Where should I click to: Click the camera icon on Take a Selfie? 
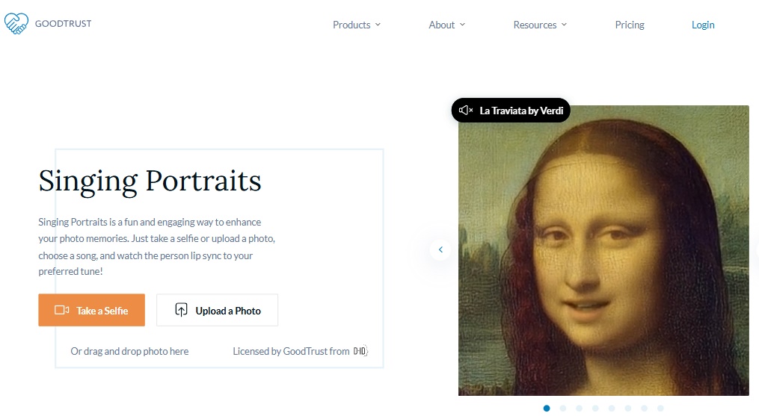(61, 311)
